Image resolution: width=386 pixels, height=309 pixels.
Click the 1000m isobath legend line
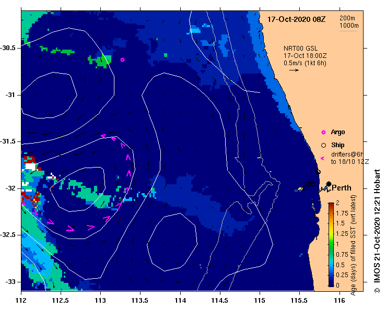(x=348, y=31)
